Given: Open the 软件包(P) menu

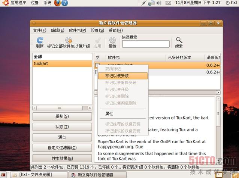Looking at the screenshot, I should coord(78,30).
